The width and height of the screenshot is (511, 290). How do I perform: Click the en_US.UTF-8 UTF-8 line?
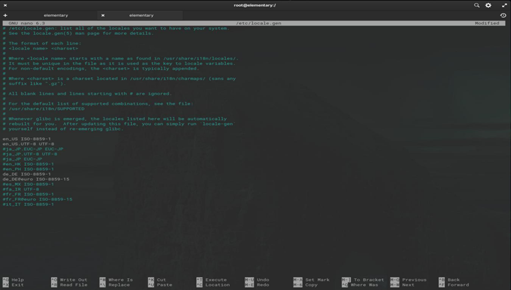28,144
